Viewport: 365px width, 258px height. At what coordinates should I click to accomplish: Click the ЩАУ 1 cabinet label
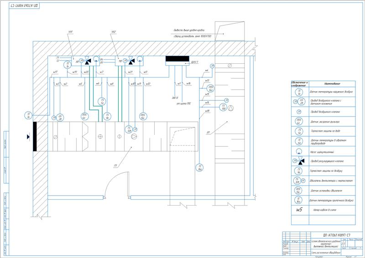pyautogui.click(x=194, y=62)
